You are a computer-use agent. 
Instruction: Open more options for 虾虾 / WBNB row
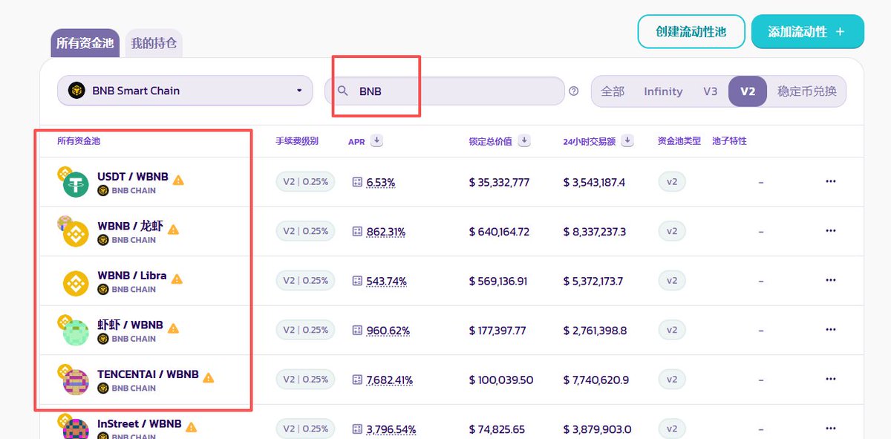pos(831,330)
